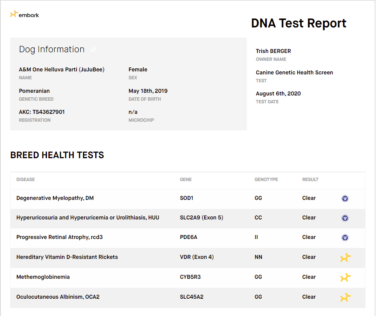Click the SLC45A2 gene cell
This screenshot has height=316, width=376.
tap(192, 297)
